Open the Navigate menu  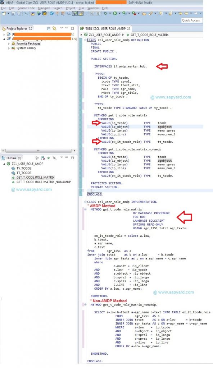[x=44, y=8]
